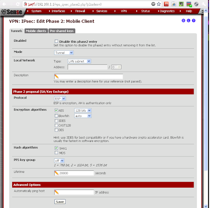210x208 pixels.
Task: Open the Firewall menu
Action: pyautogui.click(x=80, y=11)
